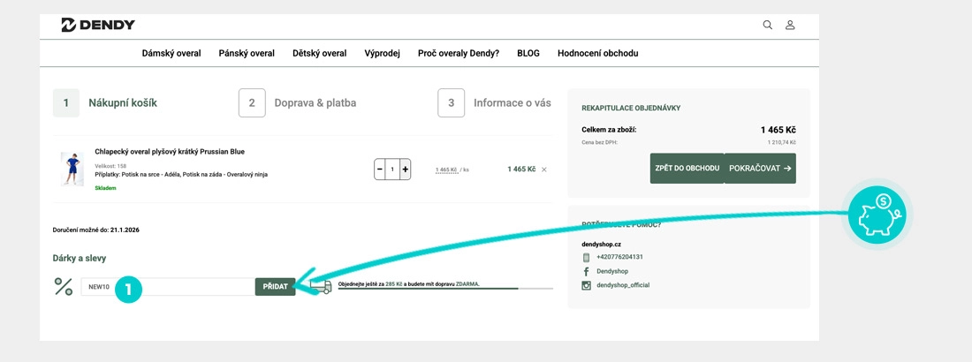Click the unit price 1 465 Kč / ks
Image resolution: width=972 pixels, height=362 pixels.
(x=452, y=170)
